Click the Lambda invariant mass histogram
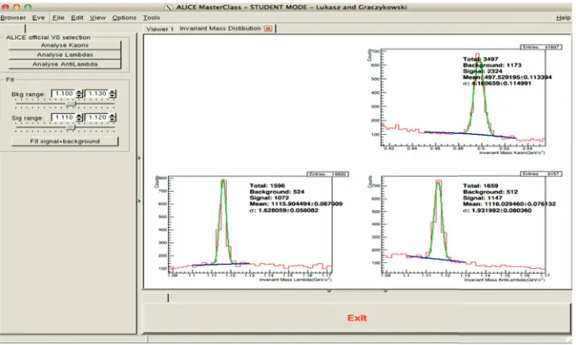 250,224
